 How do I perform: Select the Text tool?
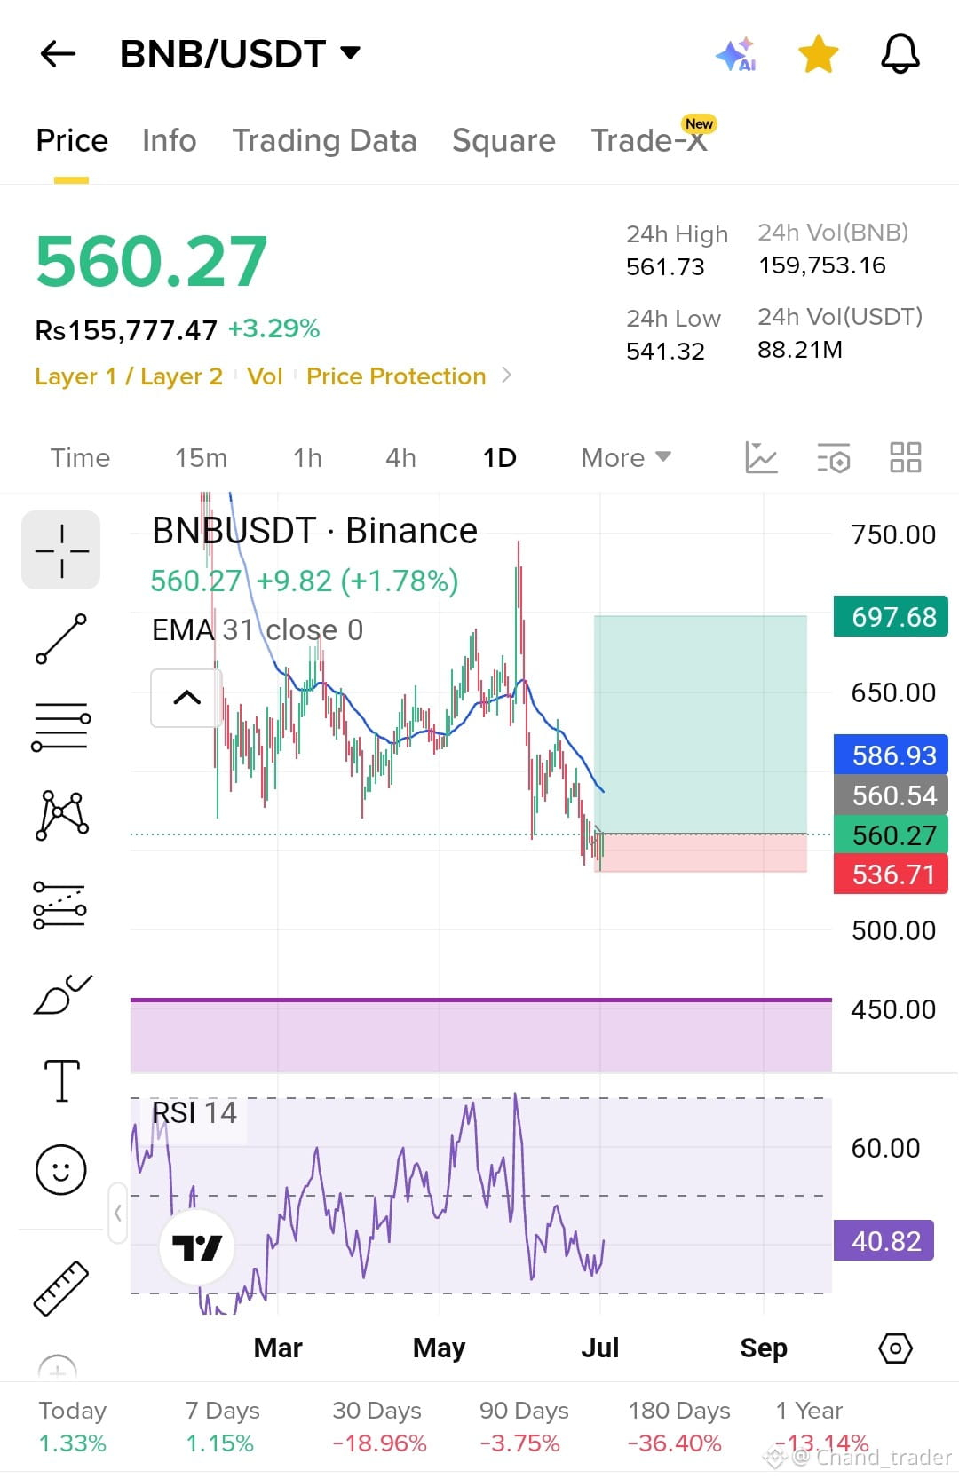coord(61,1080)
